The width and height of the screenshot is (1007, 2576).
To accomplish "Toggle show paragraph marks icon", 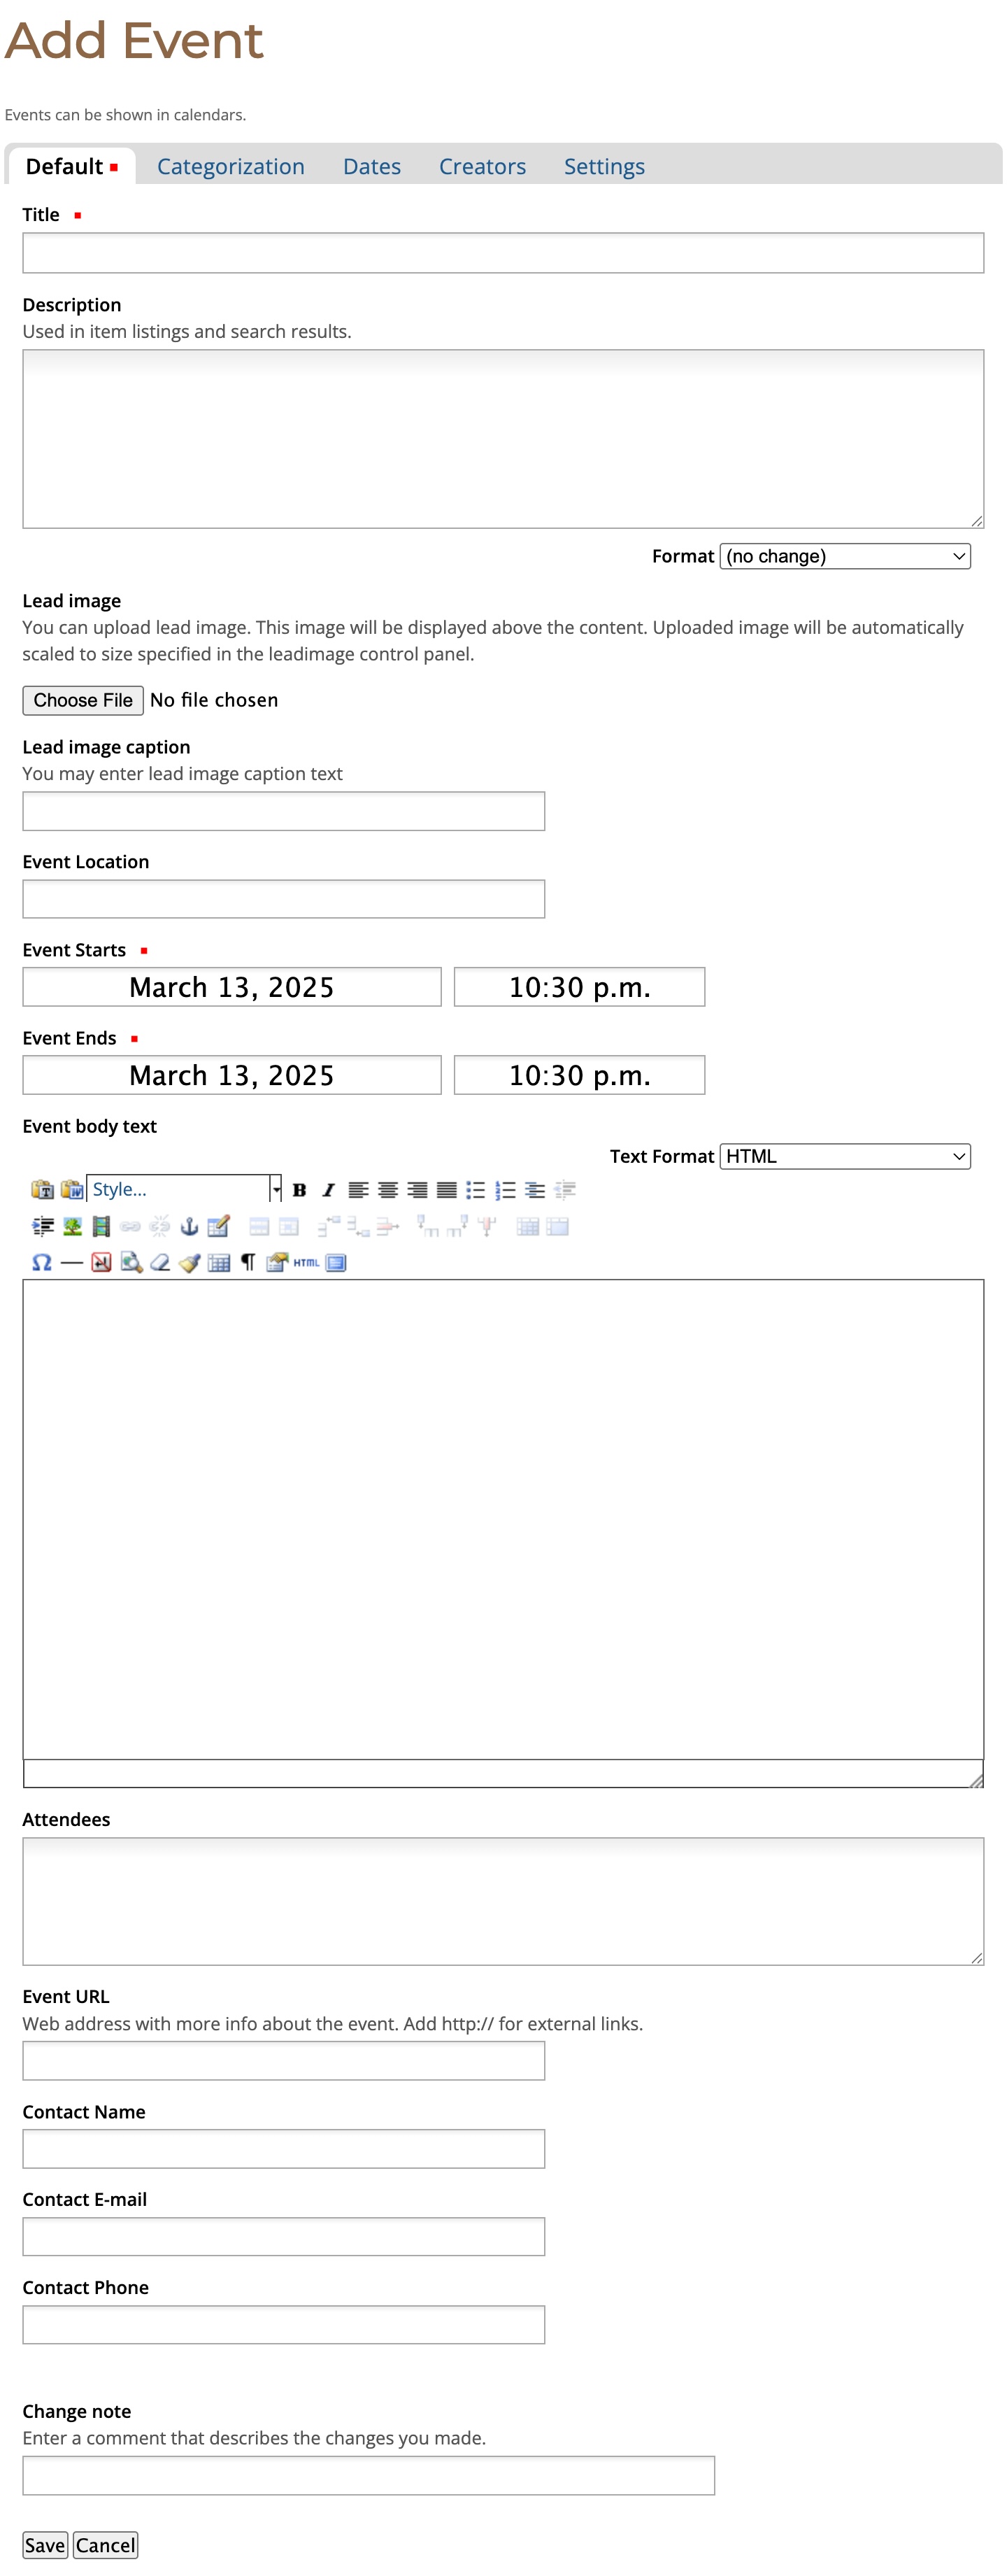I will click(x=248, y=1262).
